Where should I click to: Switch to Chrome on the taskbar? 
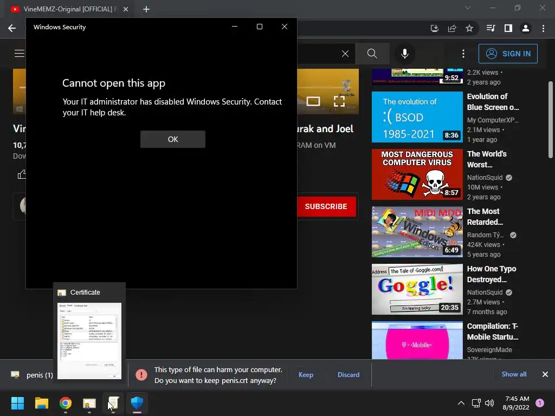click(x=66, y=403)
